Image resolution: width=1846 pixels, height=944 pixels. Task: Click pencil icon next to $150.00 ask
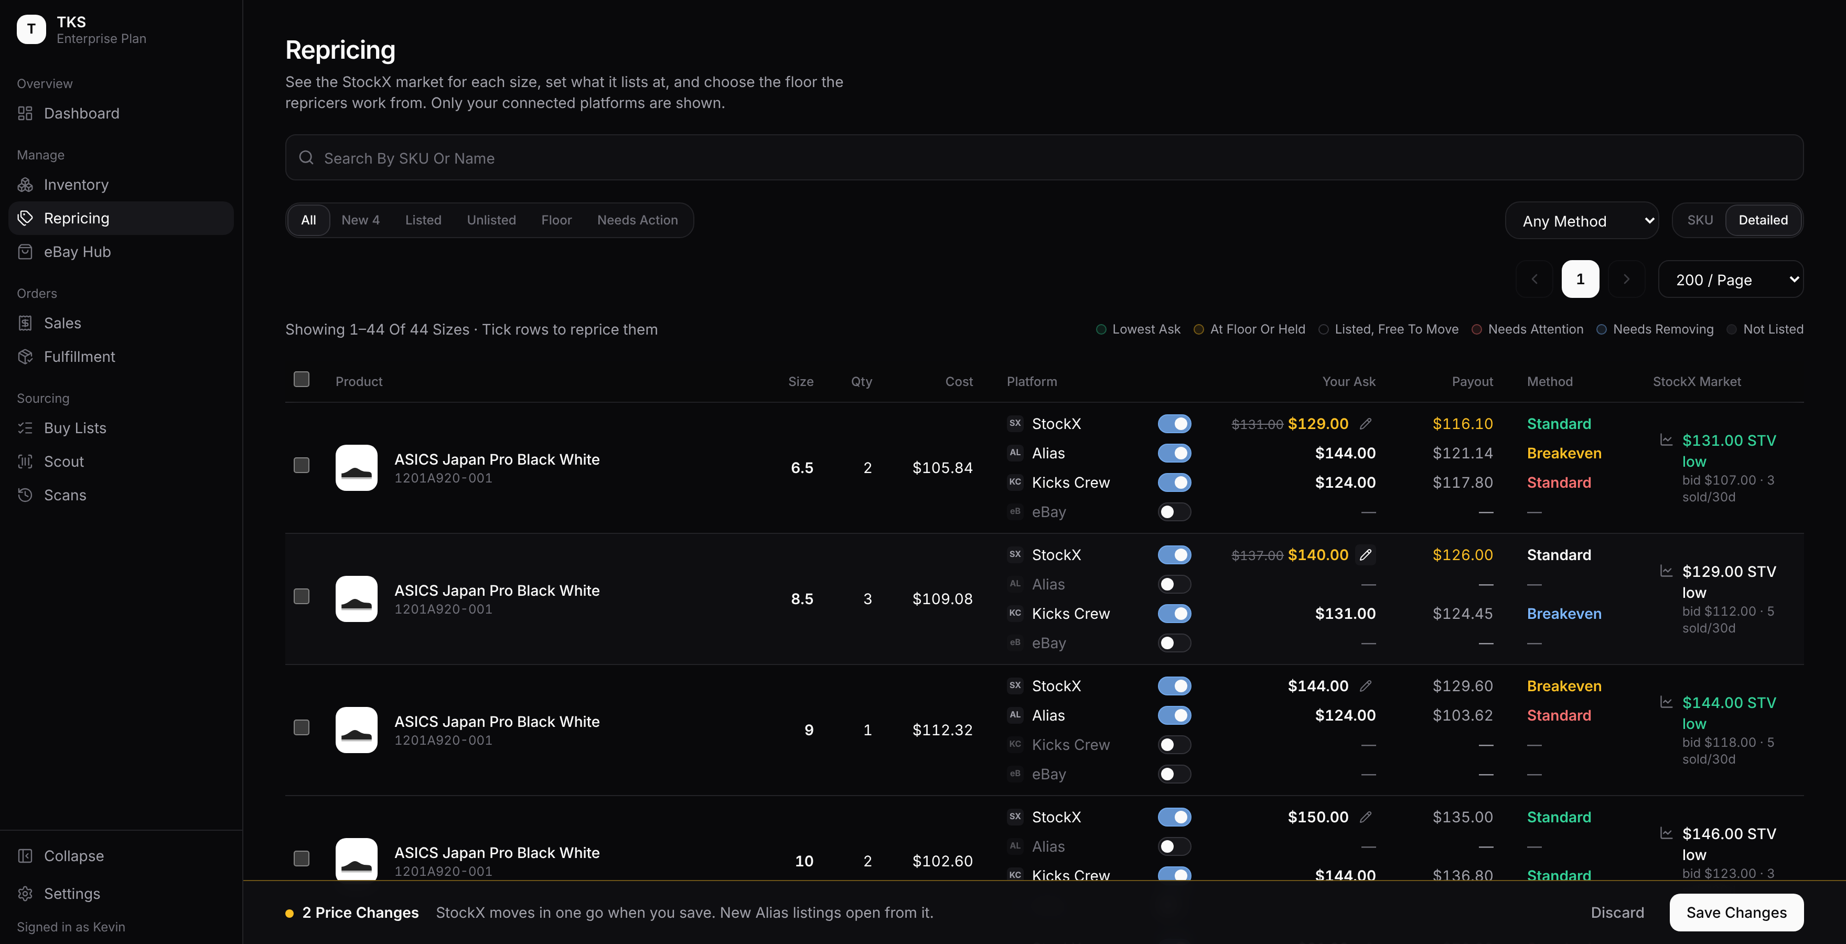tap(1366, 817)
